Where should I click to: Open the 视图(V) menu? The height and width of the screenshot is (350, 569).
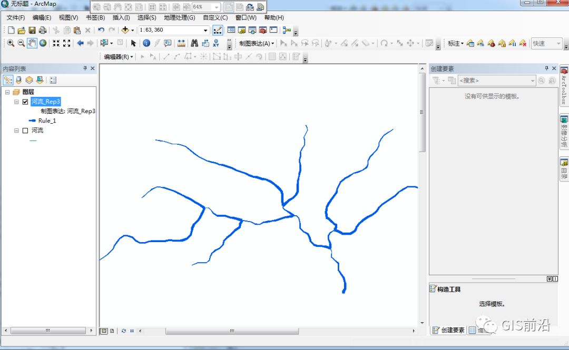pos(68,17)
